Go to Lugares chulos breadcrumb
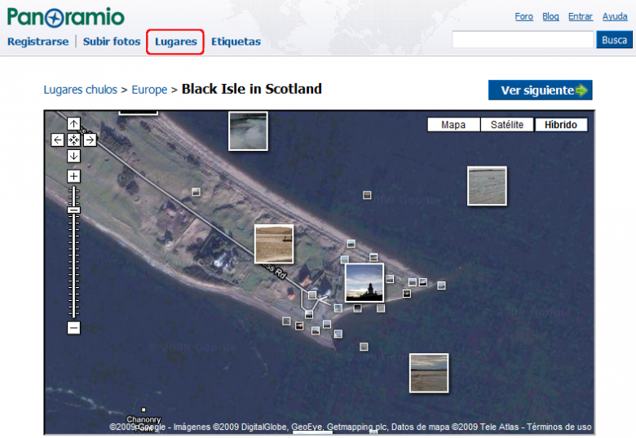 click(x=80, y=90)
